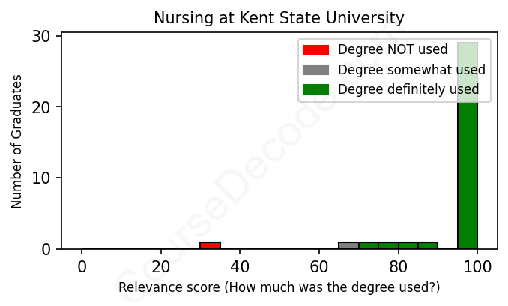Click the x-axis tick label '60'
The height and width of the screenshot is (306, 508).
coord(319,265)
